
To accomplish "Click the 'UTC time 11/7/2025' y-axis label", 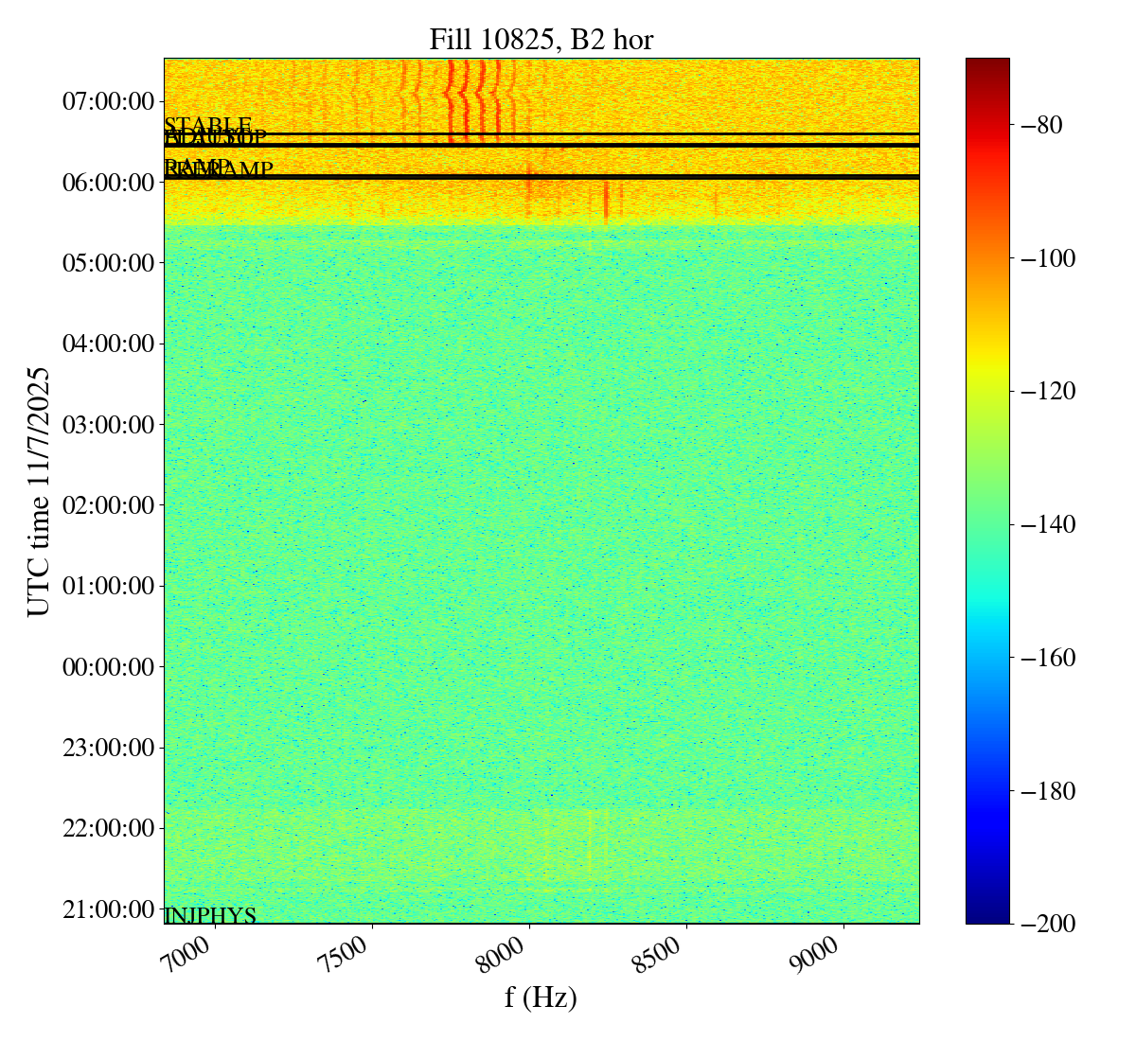I will [x=39, y=491].
